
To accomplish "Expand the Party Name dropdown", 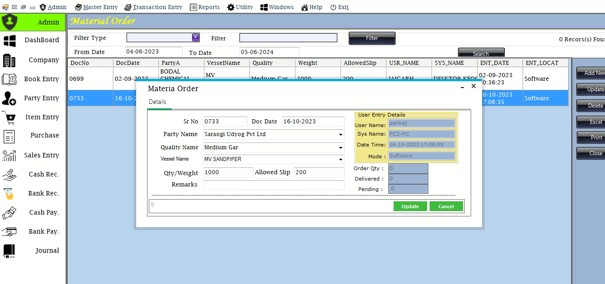I will tap(341, 135).
